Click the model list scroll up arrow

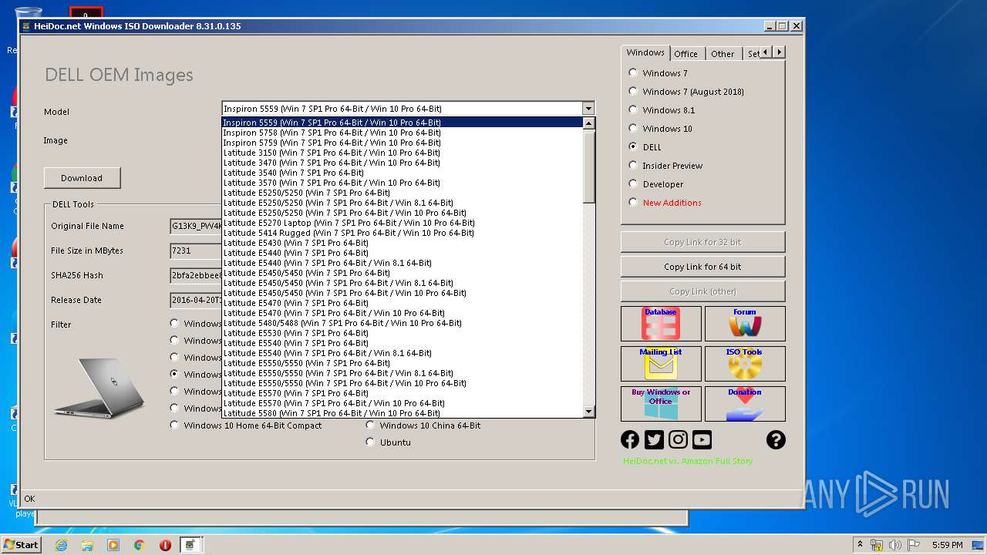click(589, 123)
